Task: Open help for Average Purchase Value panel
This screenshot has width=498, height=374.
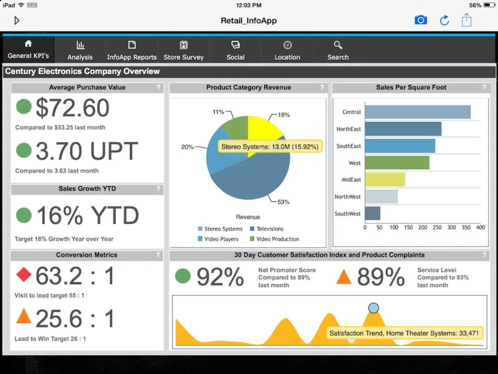Action: [x=158, y=87]
